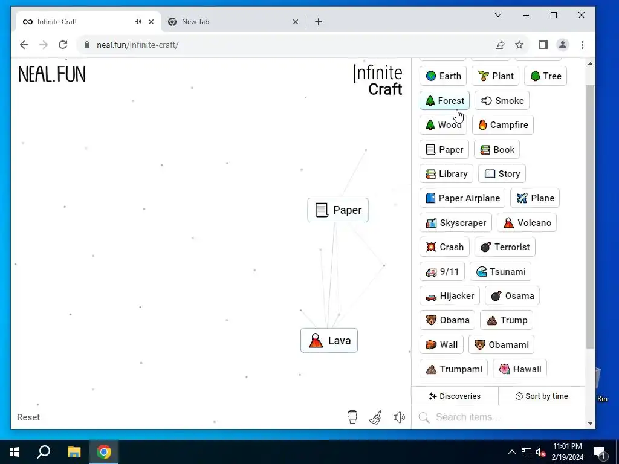Toggle Sort by time option
This screenshot has width=619, height=464.
[542, 396]
